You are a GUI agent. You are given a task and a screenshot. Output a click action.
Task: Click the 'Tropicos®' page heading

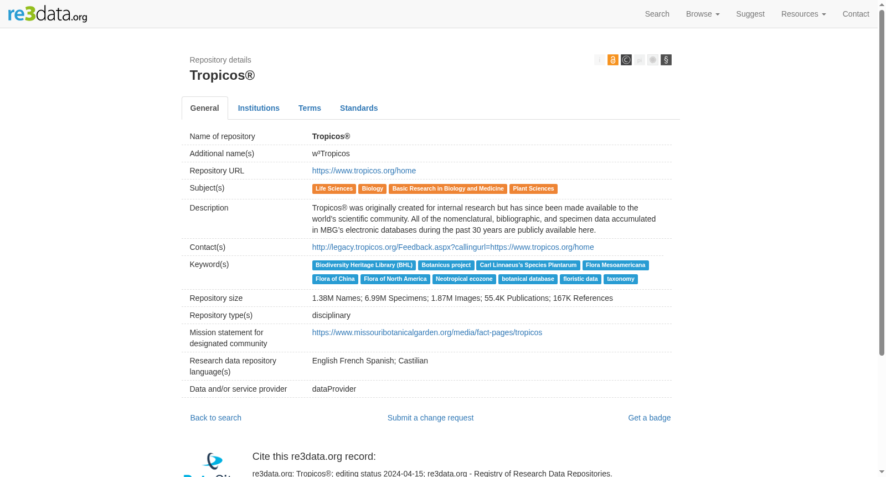(222, 75)
